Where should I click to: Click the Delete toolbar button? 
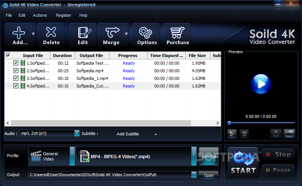(51, 35)
